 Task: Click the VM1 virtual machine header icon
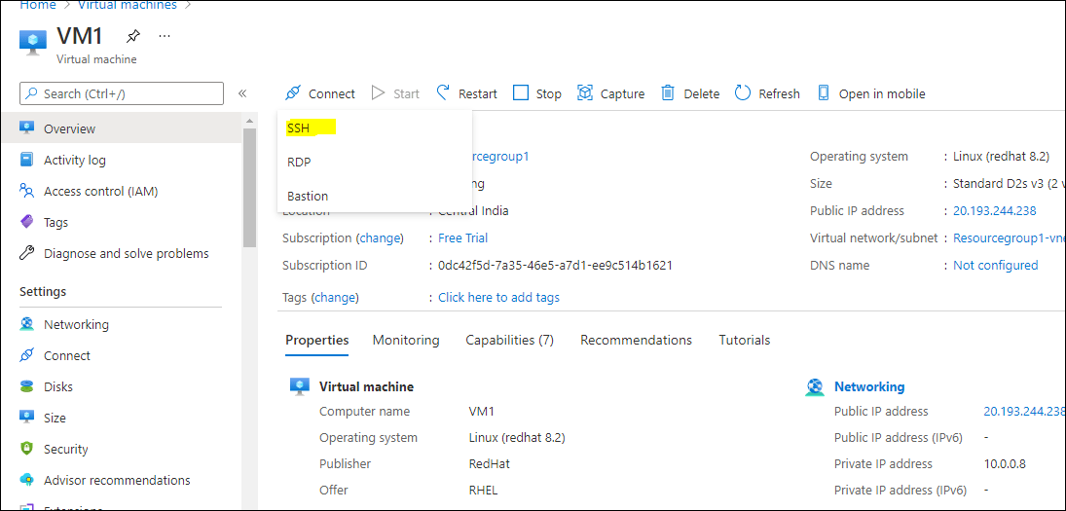coord(33,41)
